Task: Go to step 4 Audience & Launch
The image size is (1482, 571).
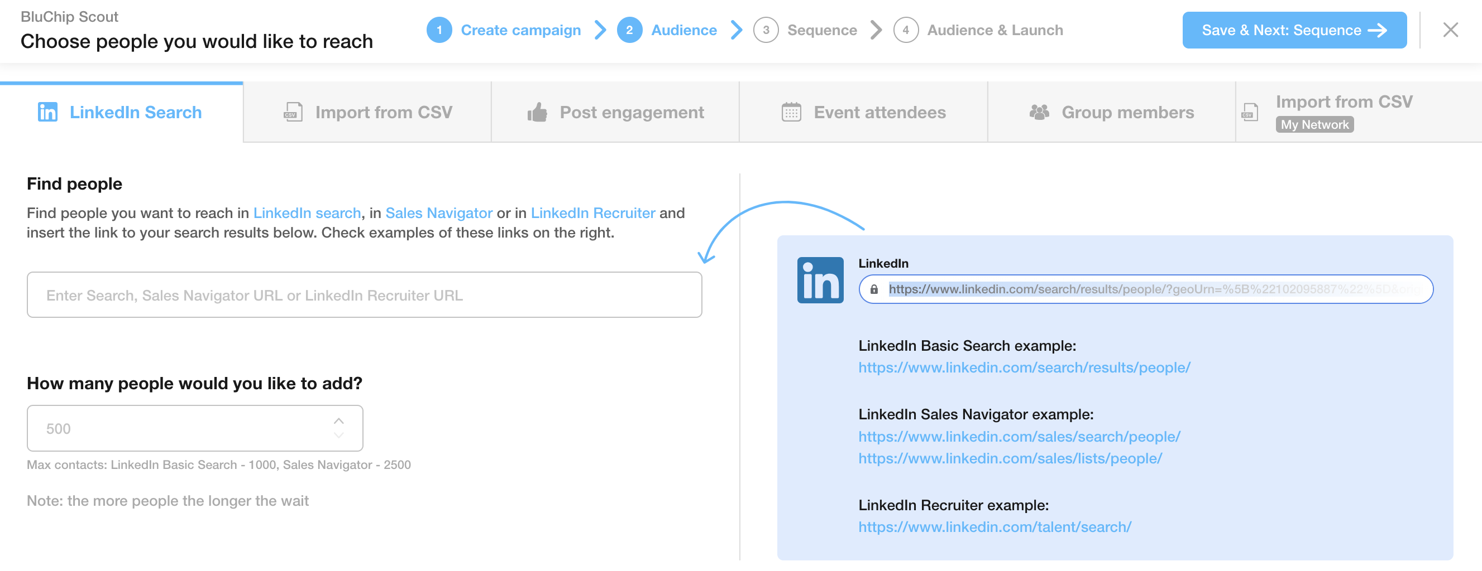Action: tap(978, 30)
